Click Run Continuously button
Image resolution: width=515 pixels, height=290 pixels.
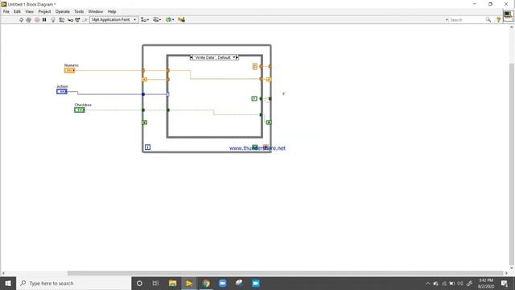[x=29, y=19]
